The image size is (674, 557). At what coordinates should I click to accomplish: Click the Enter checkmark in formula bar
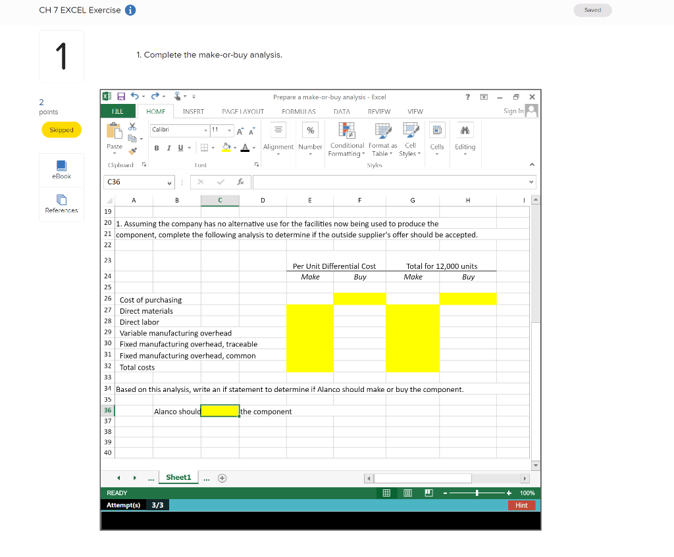(x=220, y=182)
